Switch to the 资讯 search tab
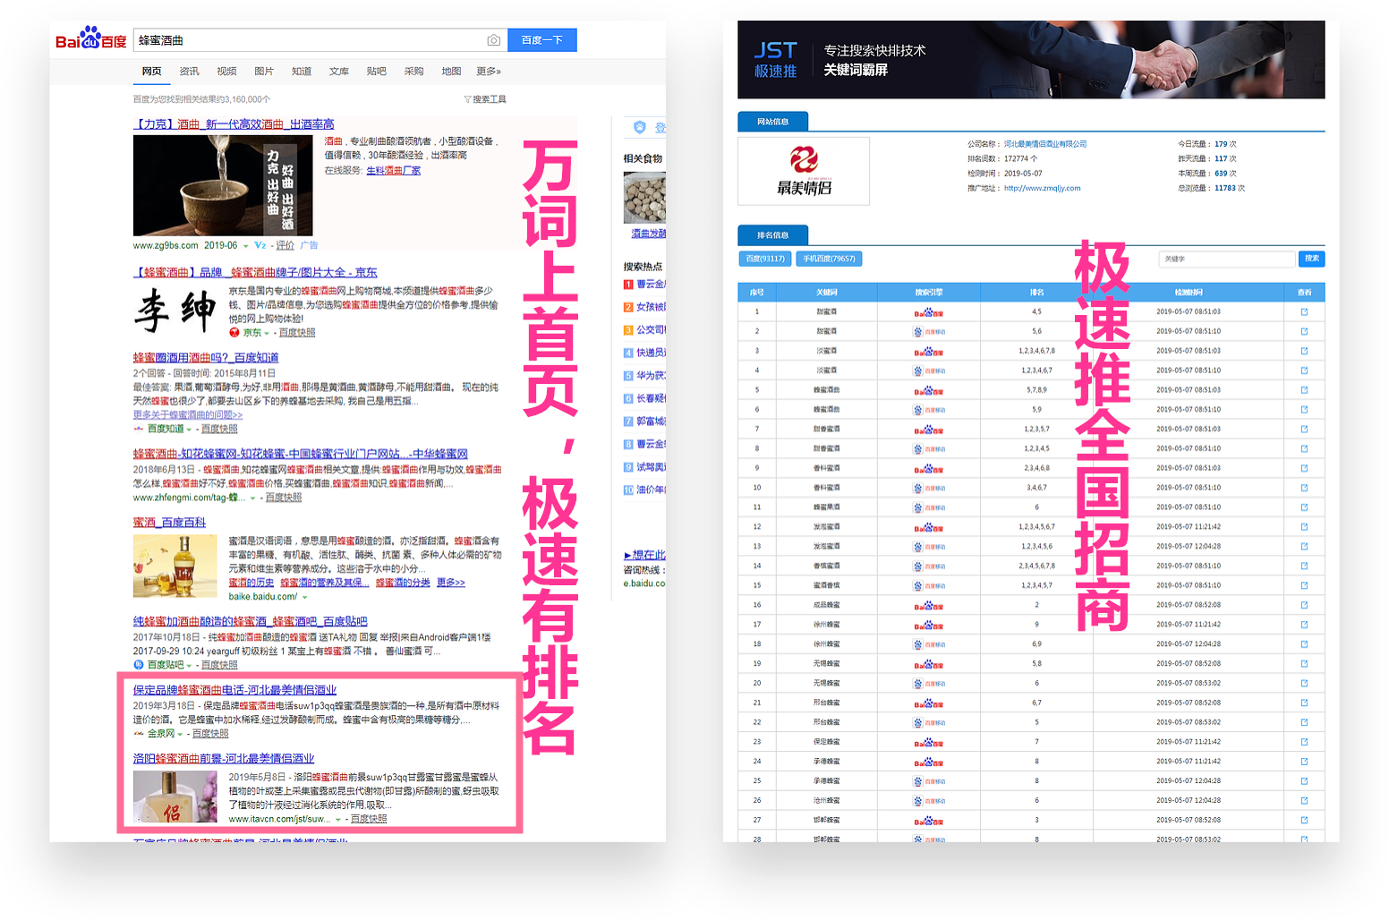1389x920 pixels. [189, 72]
